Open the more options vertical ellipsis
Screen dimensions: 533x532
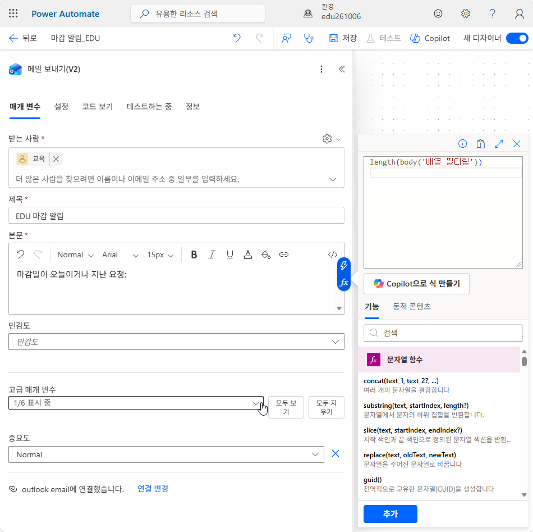[321, 69]
